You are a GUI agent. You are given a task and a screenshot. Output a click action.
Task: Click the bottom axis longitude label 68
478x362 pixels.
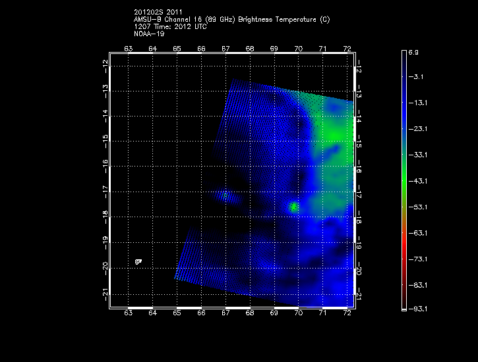point(250,315)
